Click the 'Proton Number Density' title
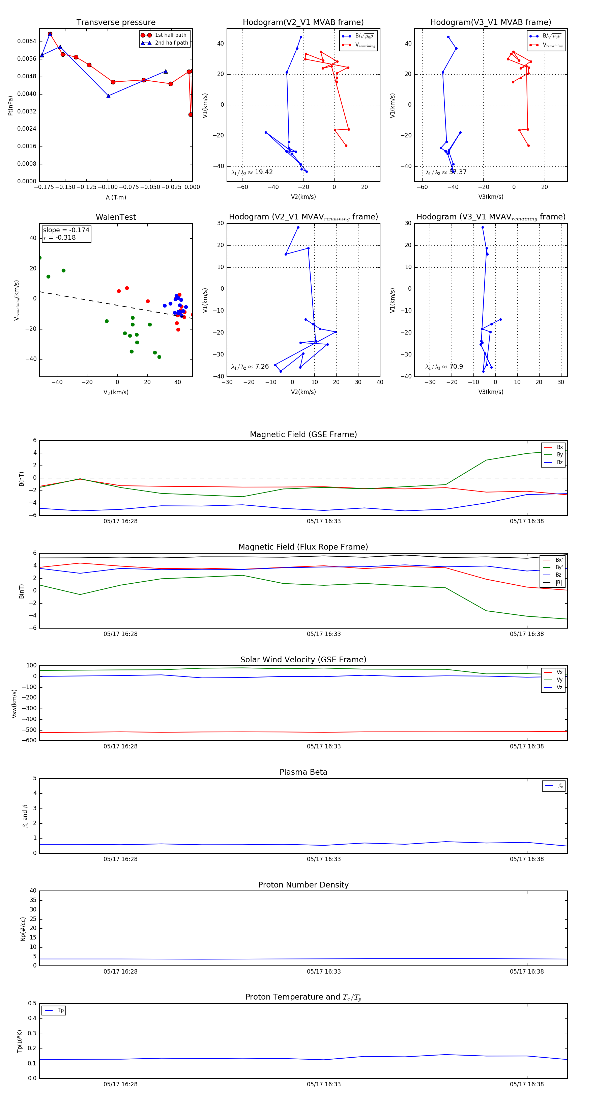607x1114 pixels. pos(303,885)
